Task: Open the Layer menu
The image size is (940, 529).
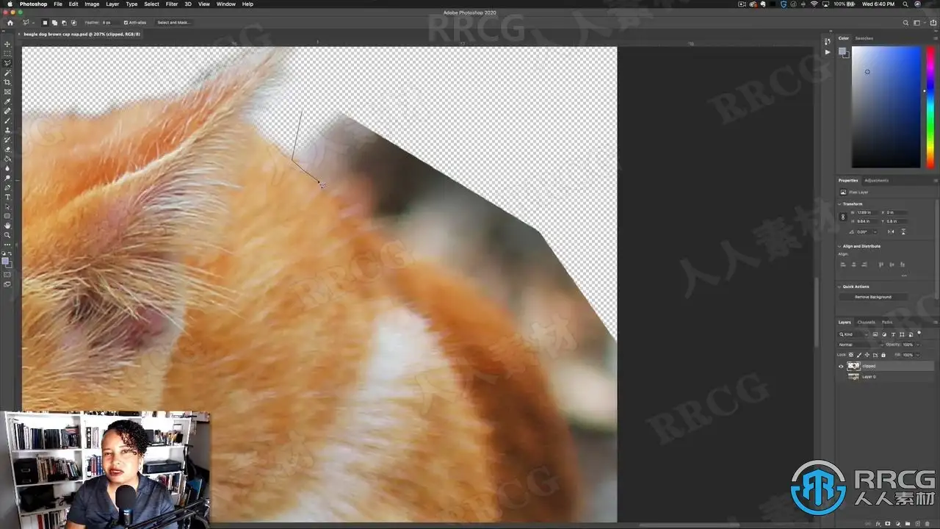Action: click(x=112, y=4)
